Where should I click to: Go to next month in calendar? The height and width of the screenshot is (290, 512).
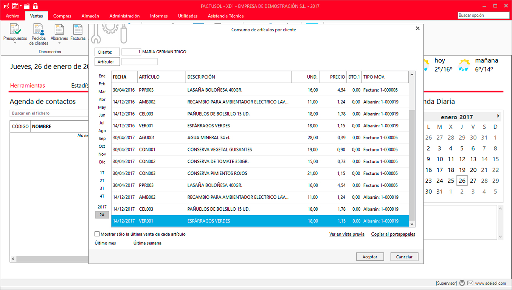pos(498,116)
